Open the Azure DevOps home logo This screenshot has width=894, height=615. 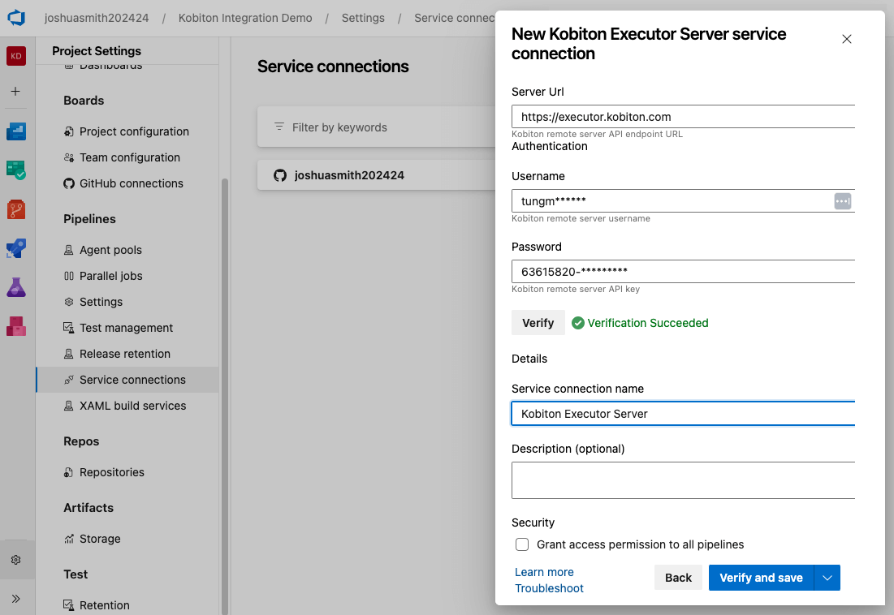coord(16,18)
